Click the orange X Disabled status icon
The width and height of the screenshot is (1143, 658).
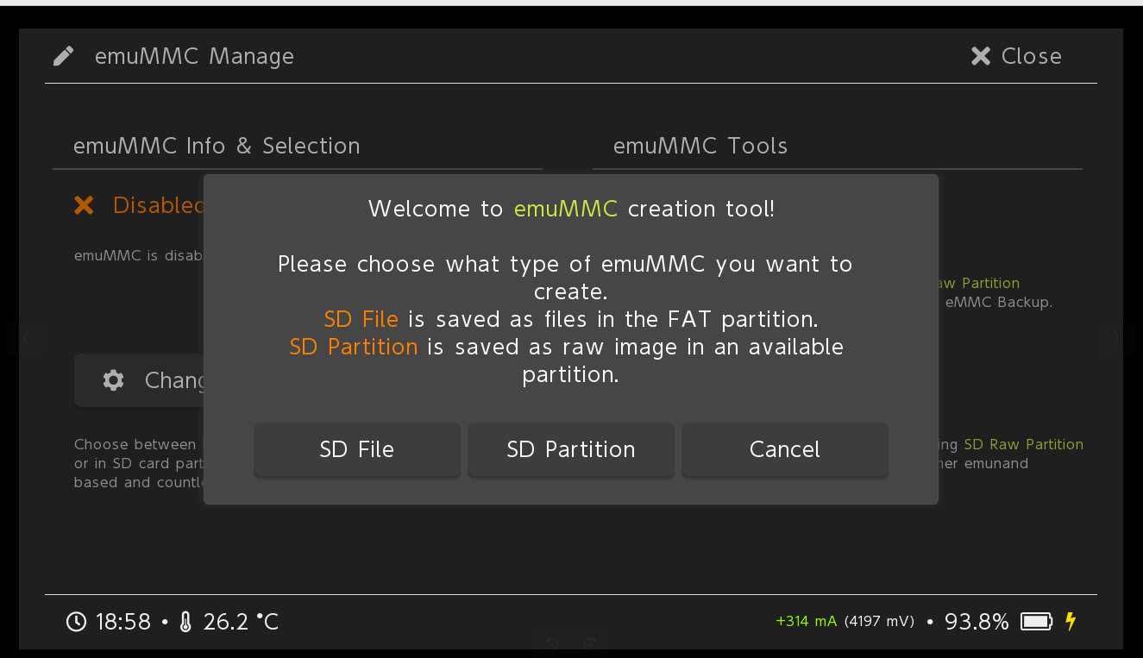(x=84, y=205)
